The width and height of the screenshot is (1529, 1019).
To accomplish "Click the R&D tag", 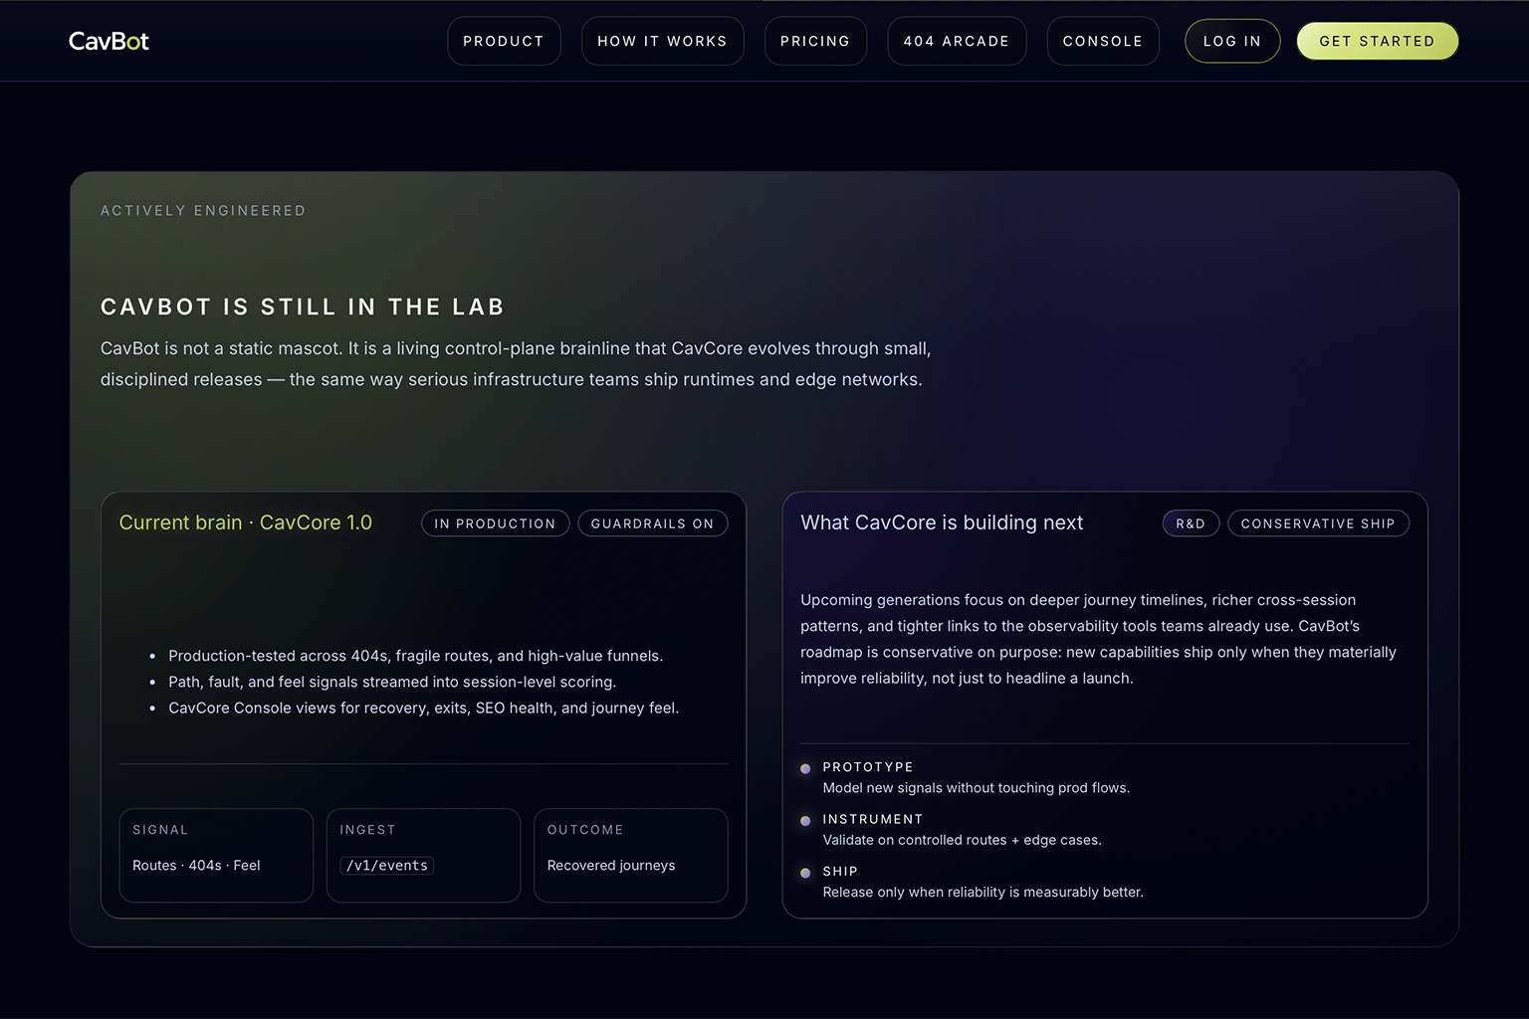I will pos(1191,523).
